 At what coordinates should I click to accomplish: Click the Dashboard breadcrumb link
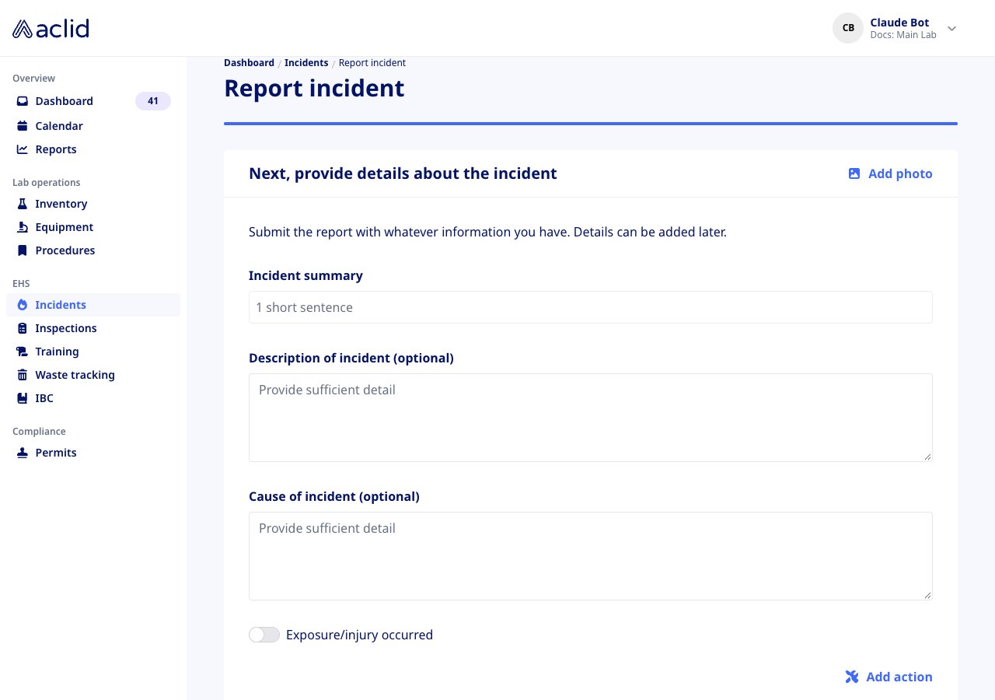[249, 63]
